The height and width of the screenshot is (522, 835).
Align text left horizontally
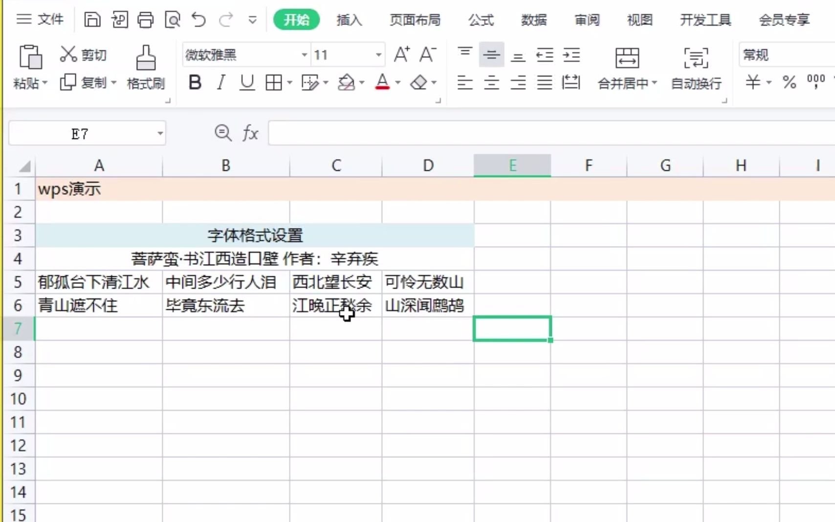click(x=465, y=82)
